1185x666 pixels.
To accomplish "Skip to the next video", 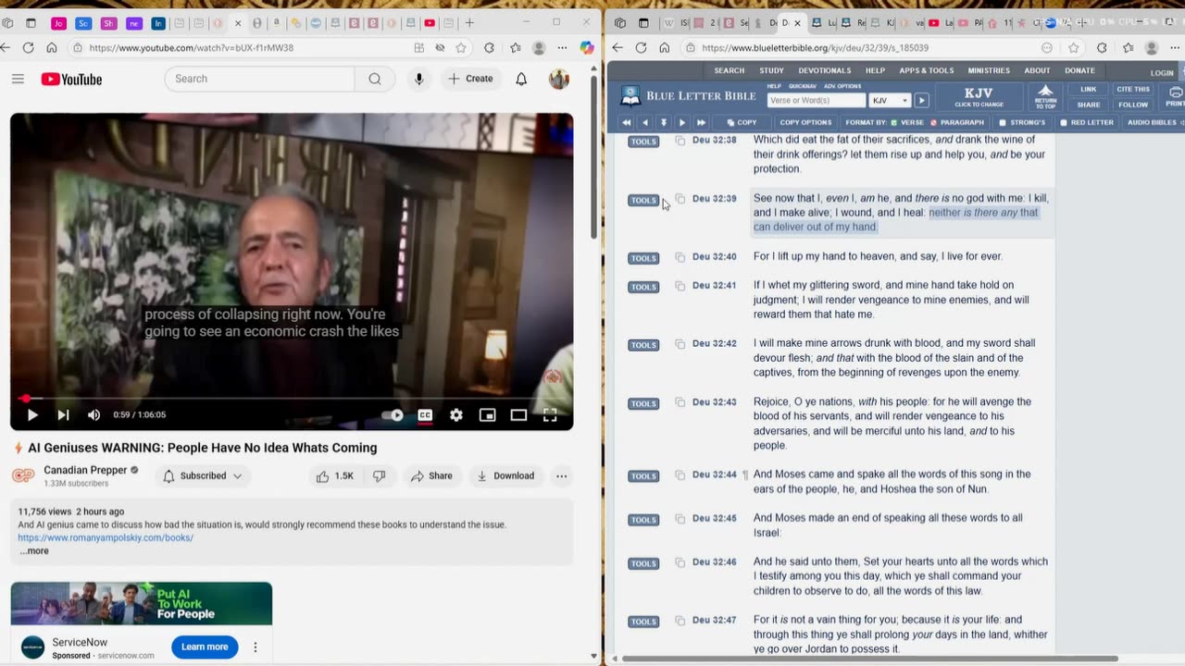I will coord(63,415).
